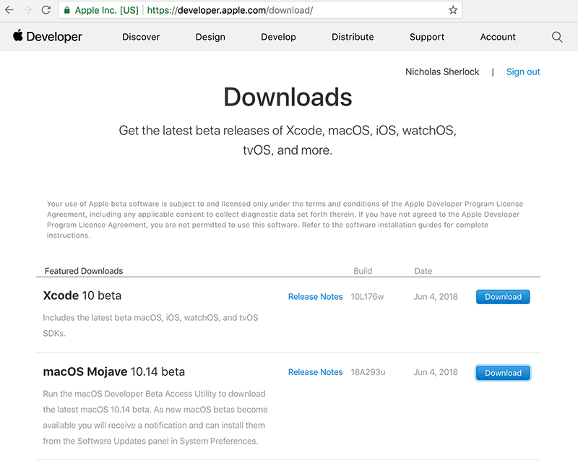The height and width of the screenshot is (461, 578).
Task: Click the Apple logo in the navigation bar
Action: [18, 36]
